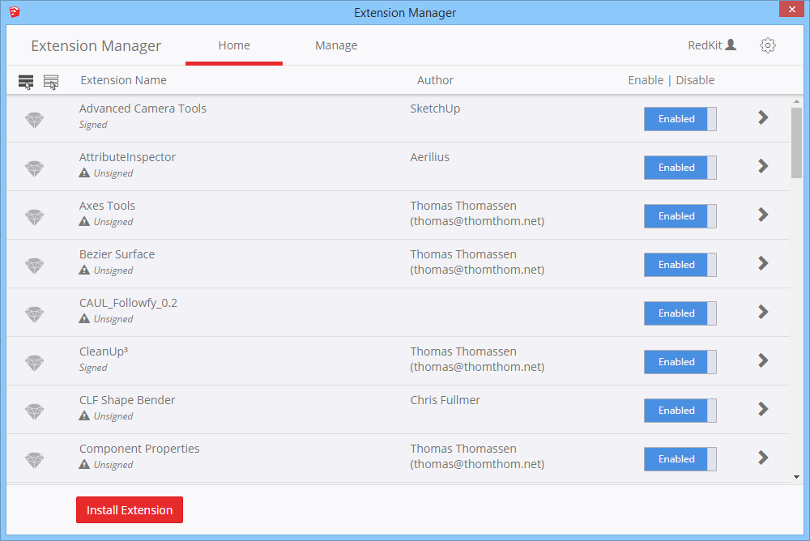Click the deselect-all extensions list icon
The height and width of the screenshot is (541, 810).
click(51, 82)
